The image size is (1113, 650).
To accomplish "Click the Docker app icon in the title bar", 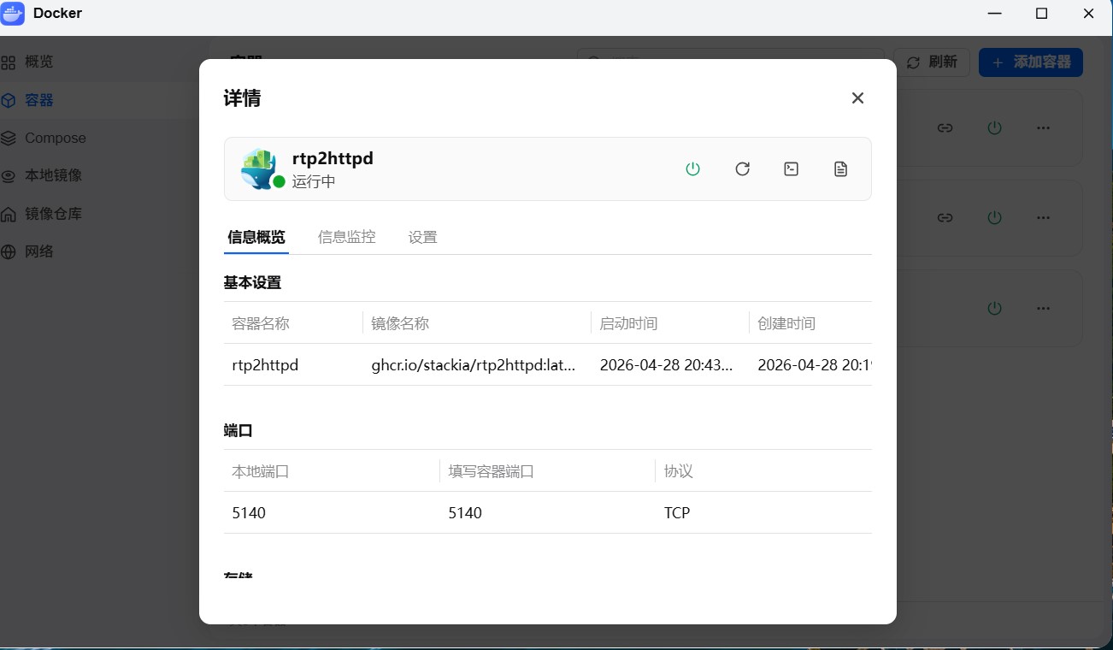I will coord(13,14).
